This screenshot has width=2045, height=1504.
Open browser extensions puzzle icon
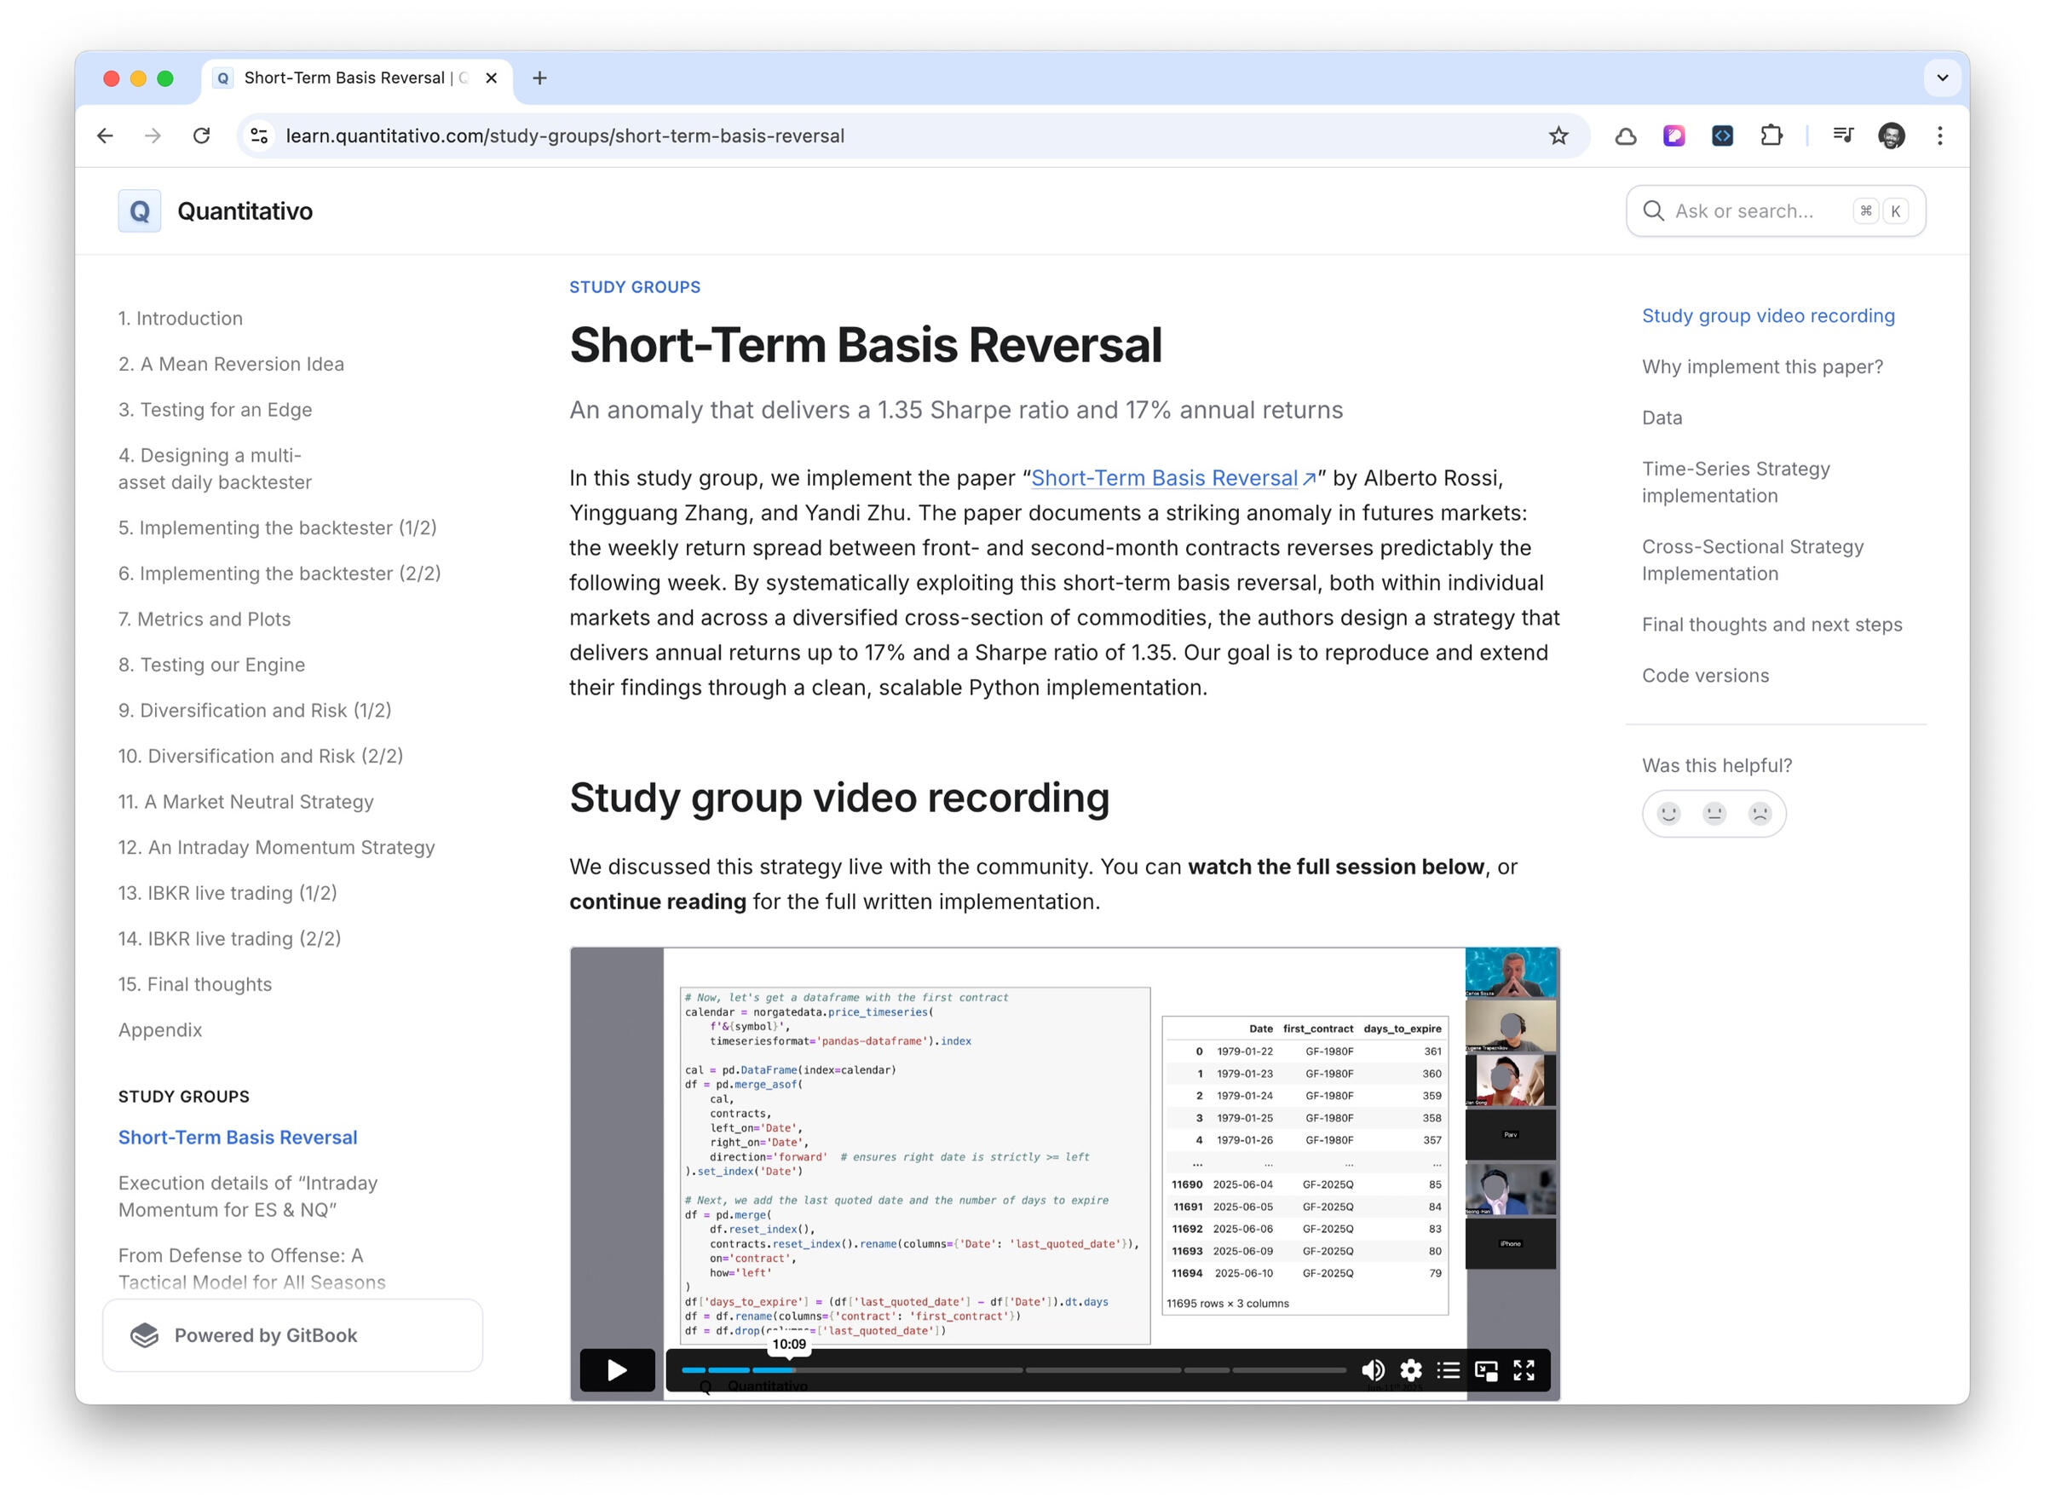pos(1770,135)
